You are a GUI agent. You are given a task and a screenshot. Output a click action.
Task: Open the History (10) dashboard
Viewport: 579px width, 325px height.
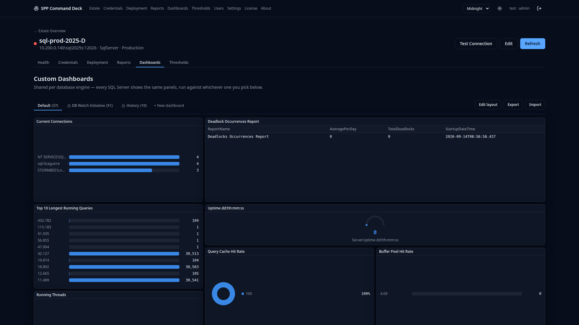click(x=134, y=106)
